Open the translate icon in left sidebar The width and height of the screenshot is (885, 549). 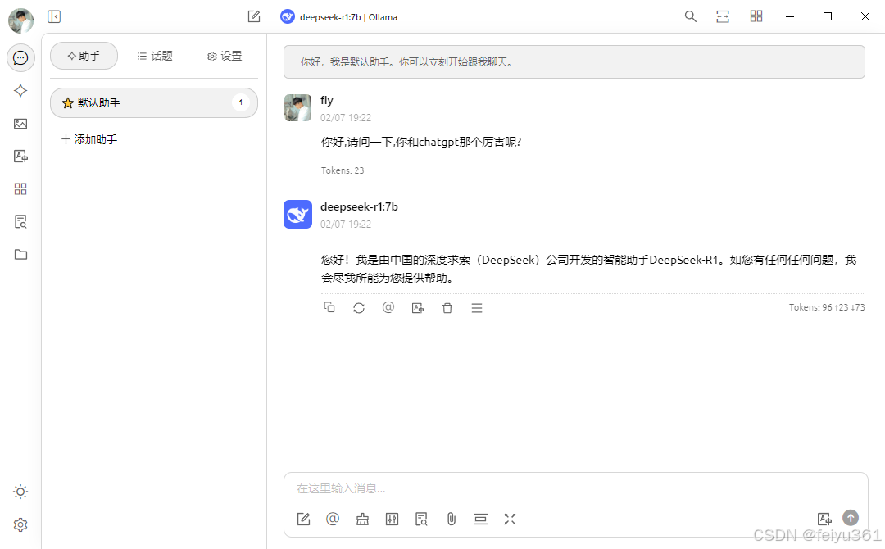[20, 157]
